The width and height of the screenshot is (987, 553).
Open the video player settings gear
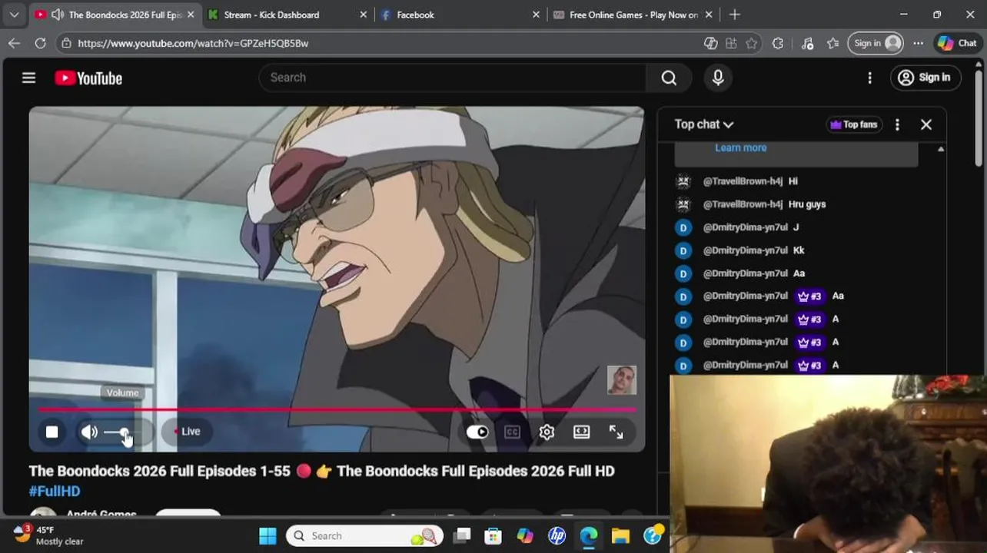pyautogui.click(x=547, y=432)
